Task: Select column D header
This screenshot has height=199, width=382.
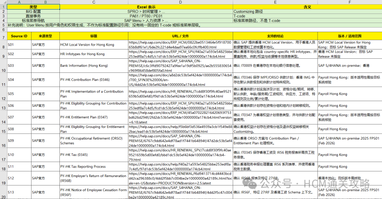Action: (180, 2)
